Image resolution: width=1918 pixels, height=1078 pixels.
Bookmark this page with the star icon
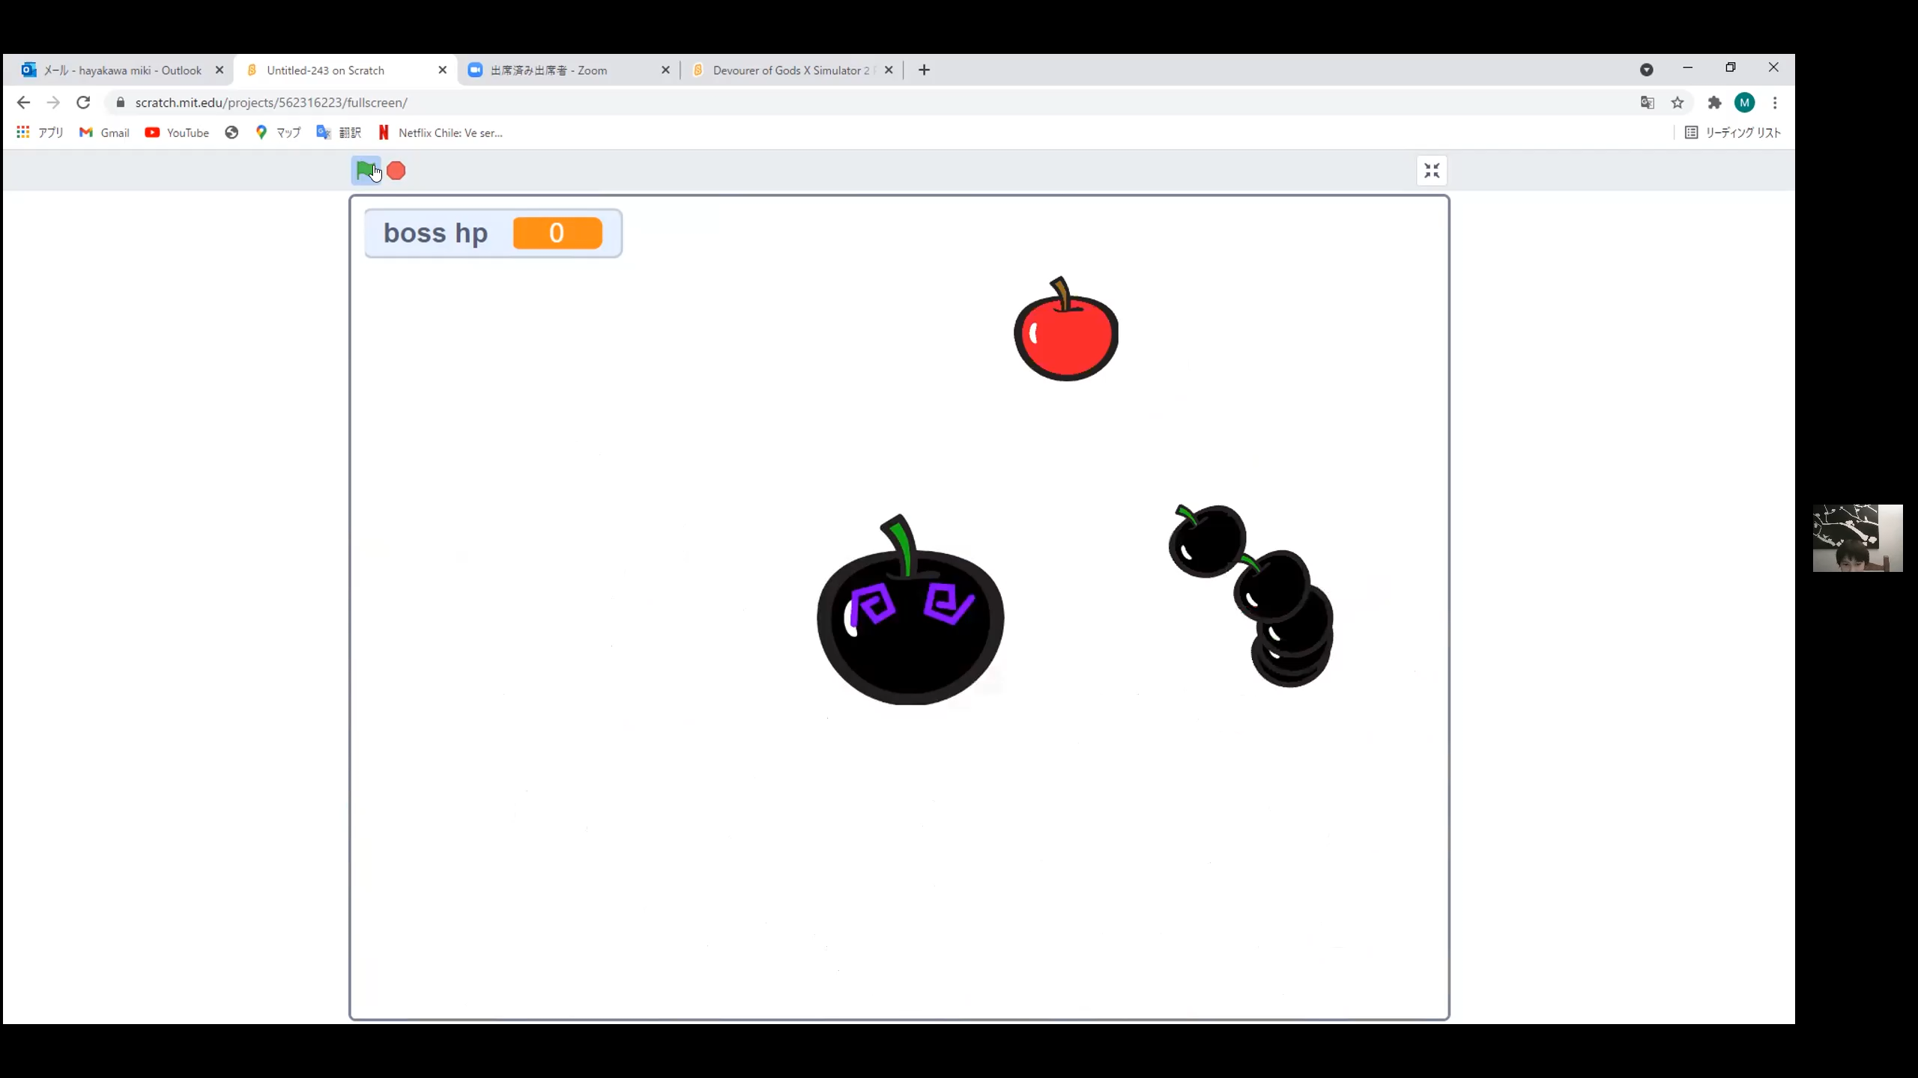(1678, 103)
